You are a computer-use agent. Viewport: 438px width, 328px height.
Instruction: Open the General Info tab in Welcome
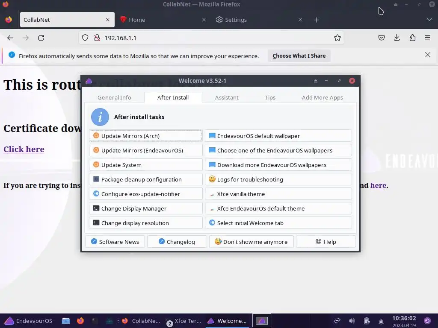(114, 98)
